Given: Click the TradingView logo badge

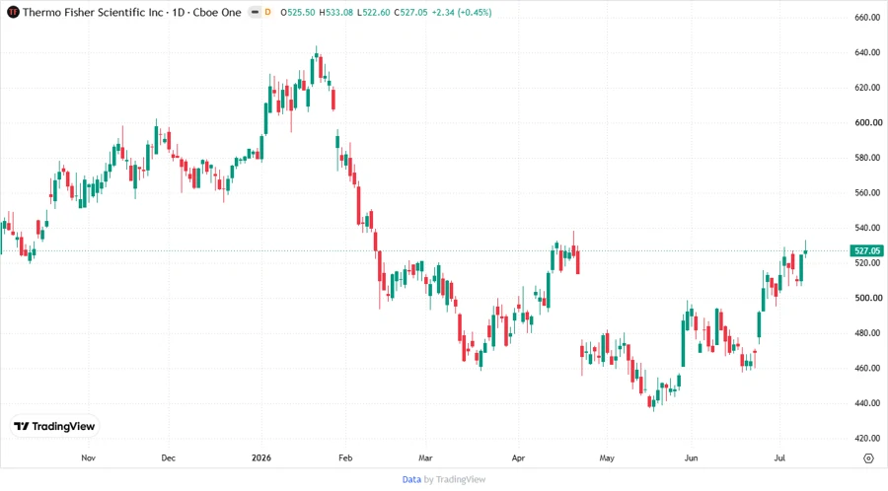Looking at the screenshot, I should pos(55,427).
